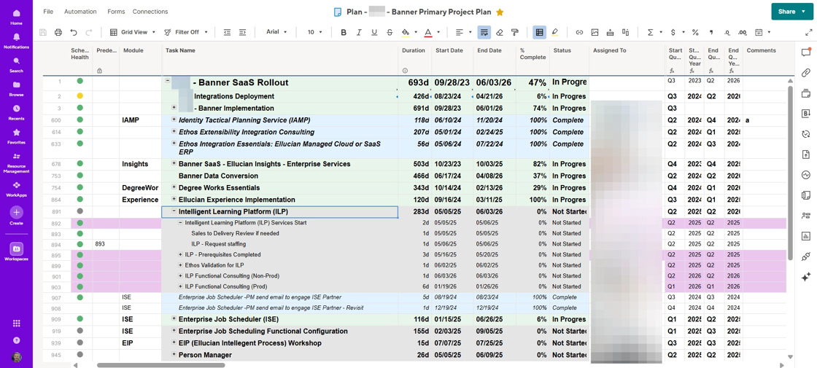The height and width of the screenshot is (368, 817).
Task: Click yellow schedule health dot for Integrations Deployment
Action: [80, 96]
